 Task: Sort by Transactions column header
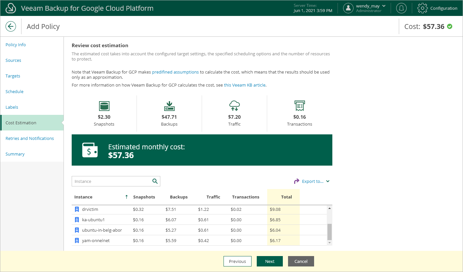pyautogui.click(x=246, y=197)
